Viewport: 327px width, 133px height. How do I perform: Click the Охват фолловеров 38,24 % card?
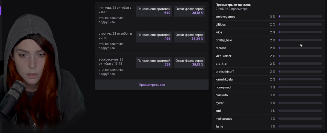189,37
